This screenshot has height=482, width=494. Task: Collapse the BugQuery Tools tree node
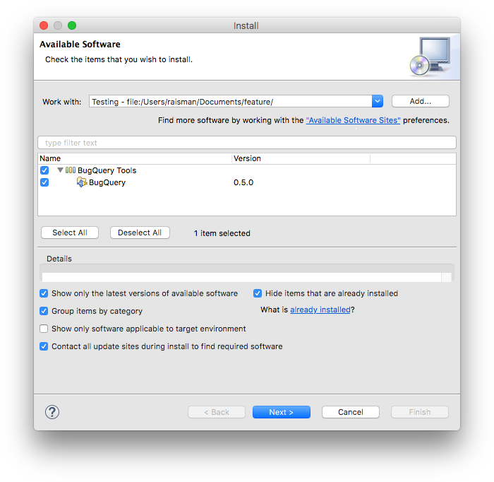click(60, 170)
